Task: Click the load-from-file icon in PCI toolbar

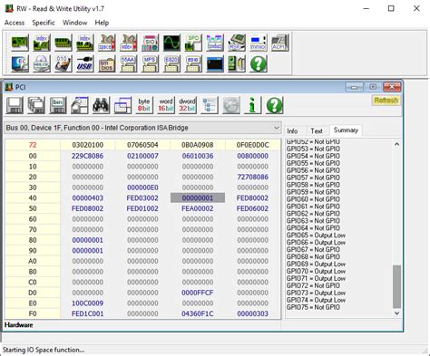Action: click(80, 105)
